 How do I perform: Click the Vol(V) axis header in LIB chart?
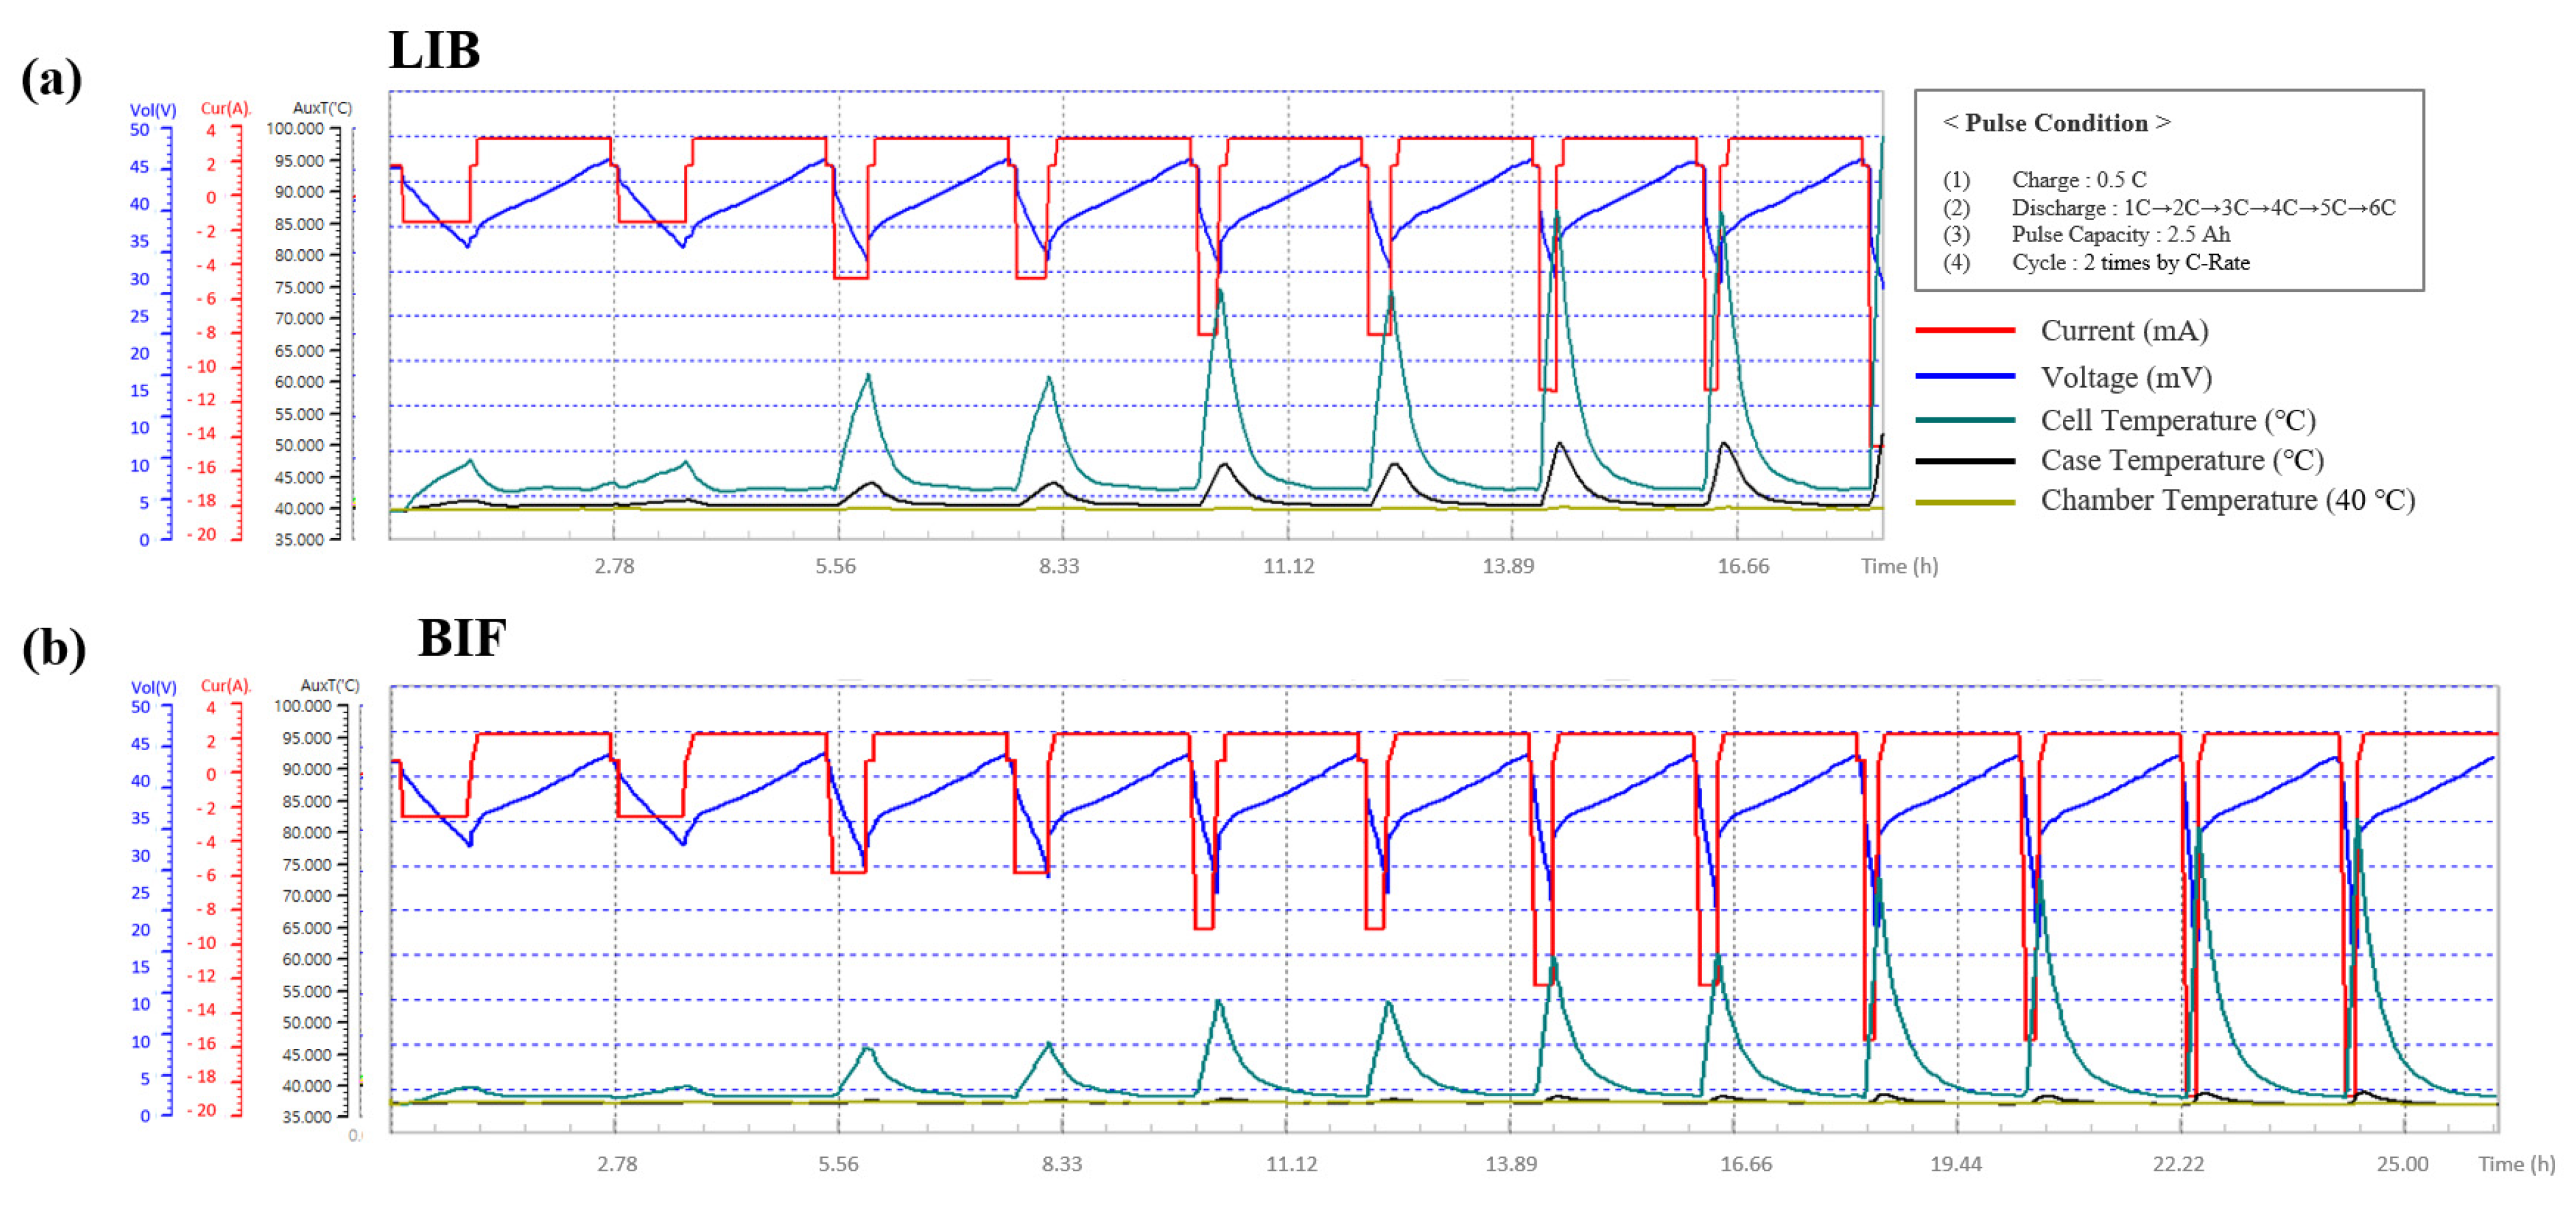[153, 110]
